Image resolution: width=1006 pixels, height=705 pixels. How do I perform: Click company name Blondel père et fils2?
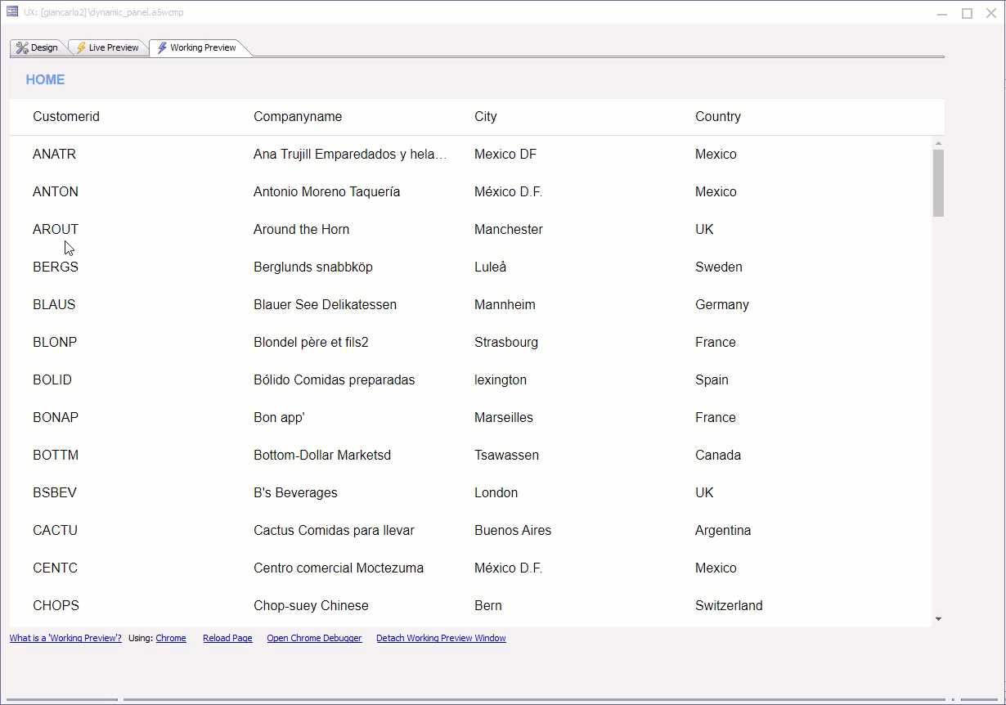pos(311,342)
